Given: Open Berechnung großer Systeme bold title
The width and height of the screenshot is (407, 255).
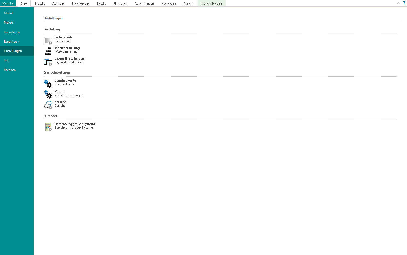Looking at the screenshot, I should pyautogui.click(x=75, y=124).
